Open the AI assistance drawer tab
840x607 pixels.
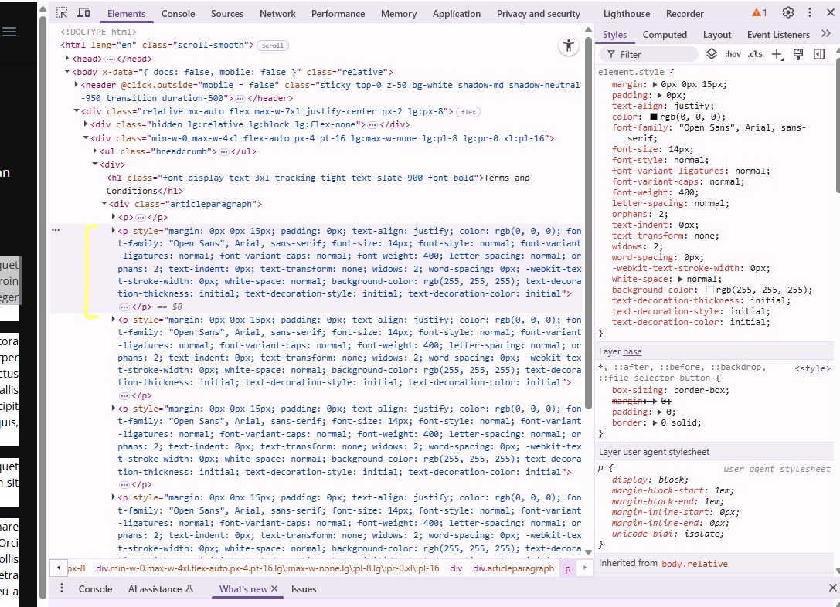click(x=160, y=588)
